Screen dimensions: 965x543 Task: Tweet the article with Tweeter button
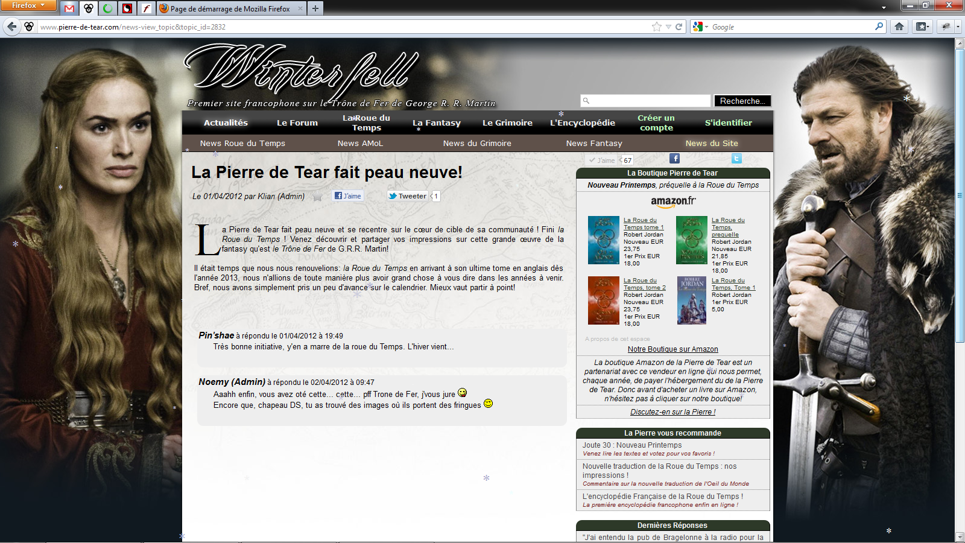408,195
